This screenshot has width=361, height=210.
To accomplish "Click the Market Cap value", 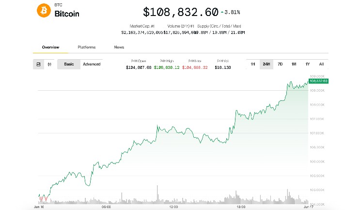I will [142, 32].
